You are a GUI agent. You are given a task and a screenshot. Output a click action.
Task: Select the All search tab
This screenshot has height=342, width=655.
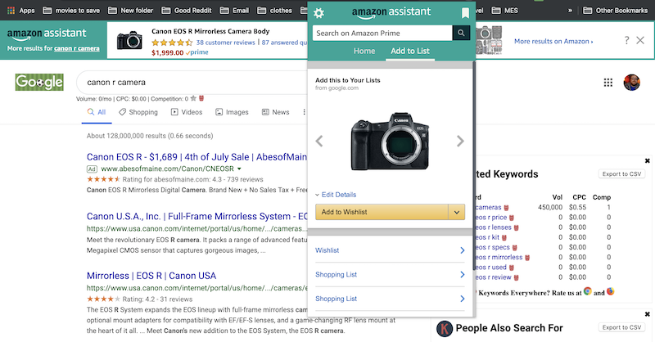pos(97,112)
